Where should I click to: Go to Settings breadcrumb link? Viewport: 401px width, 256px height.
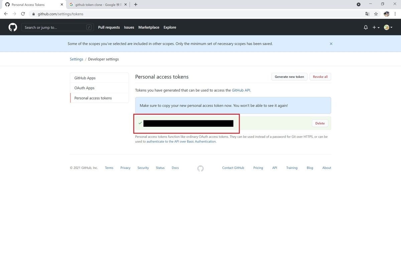[x=77, y=59]
